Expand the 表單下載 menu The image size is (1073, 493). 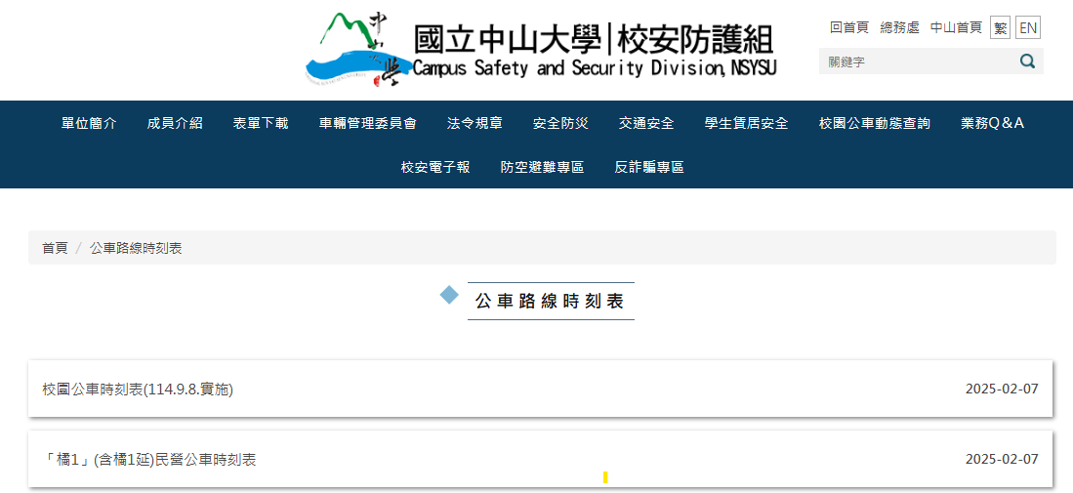pos(261,123)
